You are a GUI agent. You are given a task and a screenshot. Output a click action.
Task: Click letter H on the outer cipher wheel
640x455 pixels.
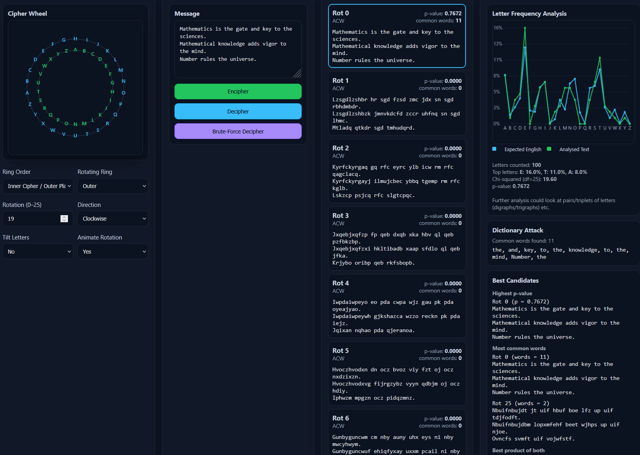click(x=75, y=39)
